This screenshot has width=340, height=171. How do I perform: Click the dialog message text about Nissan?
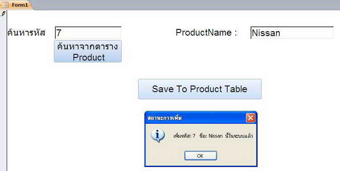(x=213, y=136)
